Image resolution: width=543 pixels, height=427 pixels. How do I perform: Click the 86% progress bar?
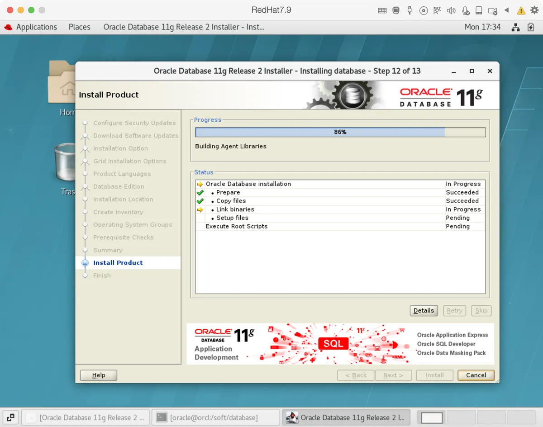340,132
